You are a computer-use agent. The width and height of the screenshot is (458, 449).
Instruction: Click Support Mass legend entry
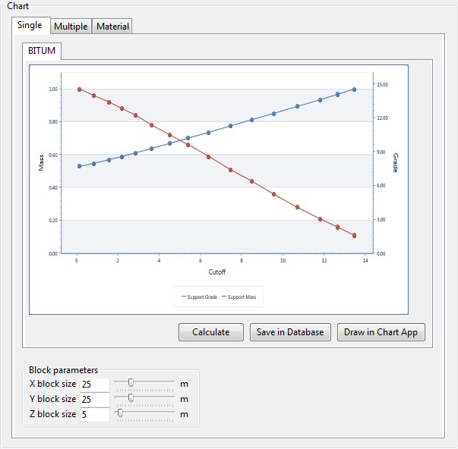pyautogui.click(x=242, y=297)
